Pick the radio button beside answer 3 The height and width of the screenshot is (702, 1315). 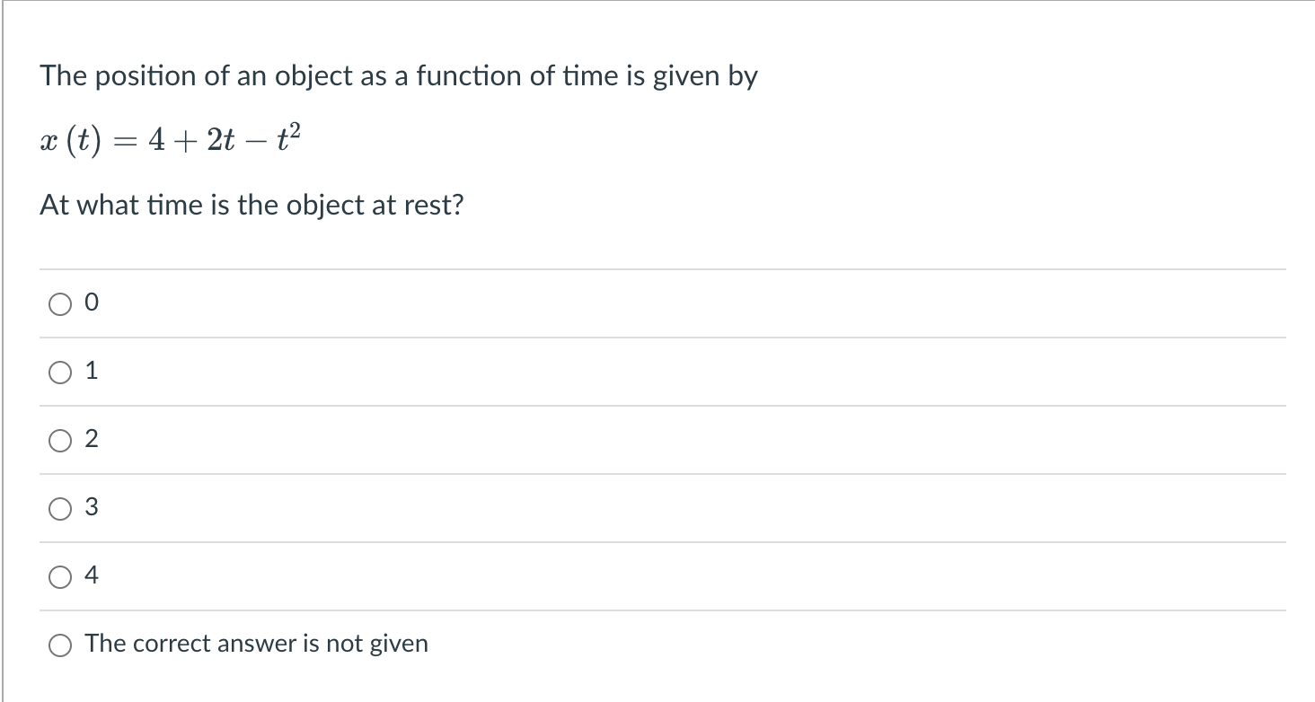pos(60,509)
